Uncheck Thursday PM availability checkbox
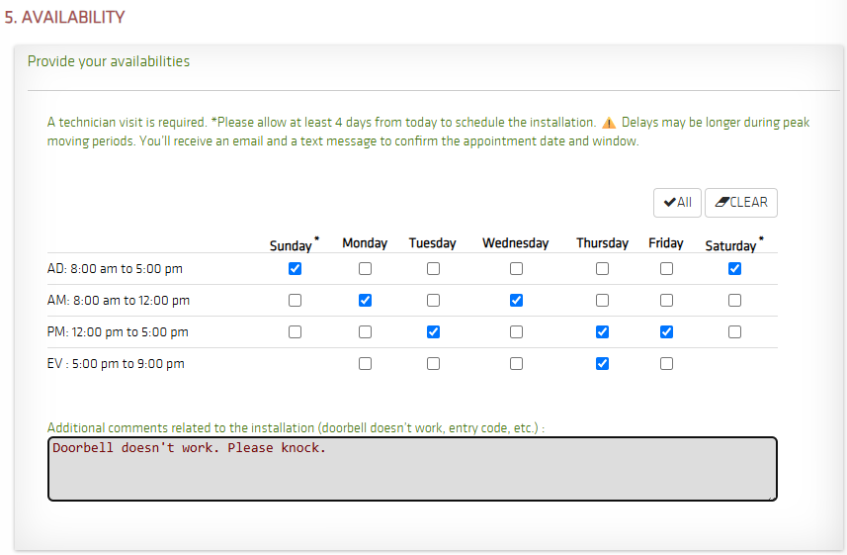 coord(602,332)
